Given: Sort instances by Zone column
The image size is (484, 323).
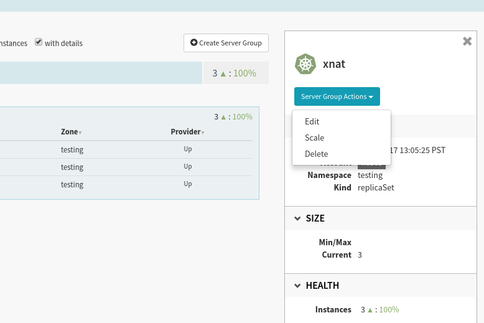Looking at the screenshot, I should pos(71,132).
